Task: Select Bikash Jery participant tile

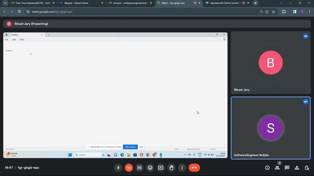Action: pyautogui.click(x=270, y=63)
